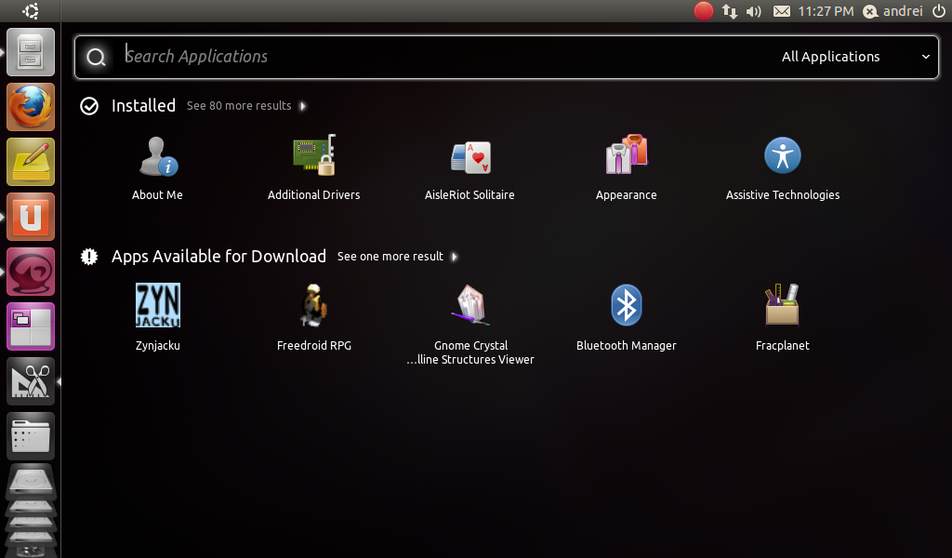Image resolution: width=952 pixels, height=558 pixels.
Task: Open the files folder launcher icon
Action: pyautogui.click(x=31, y=436)
